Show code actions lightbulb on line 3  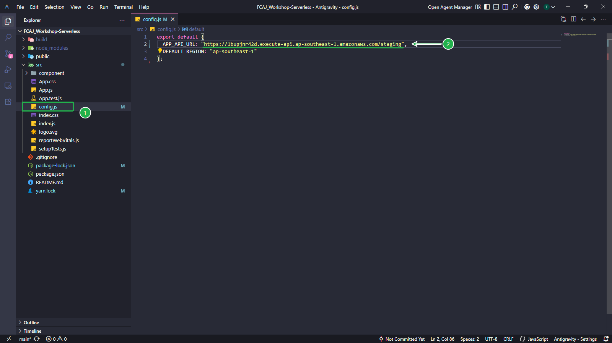160,51
